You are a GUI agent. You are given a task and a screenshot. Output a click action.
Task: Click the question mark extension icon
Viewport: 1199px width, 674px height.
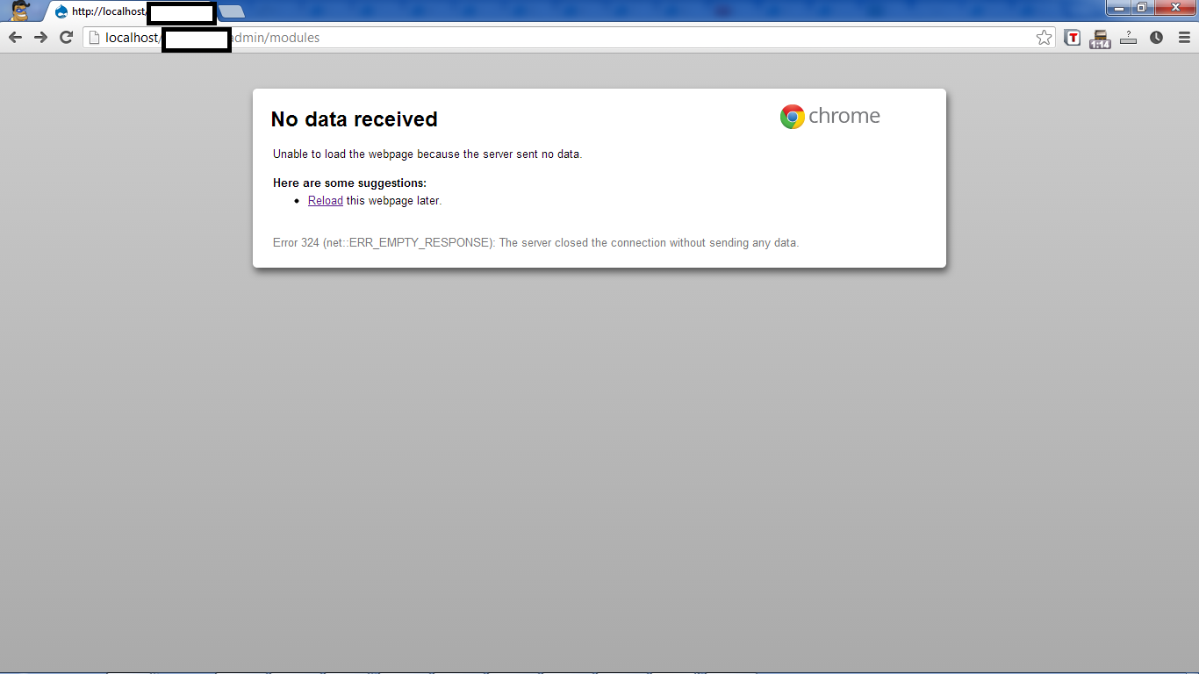(1129, 37)
